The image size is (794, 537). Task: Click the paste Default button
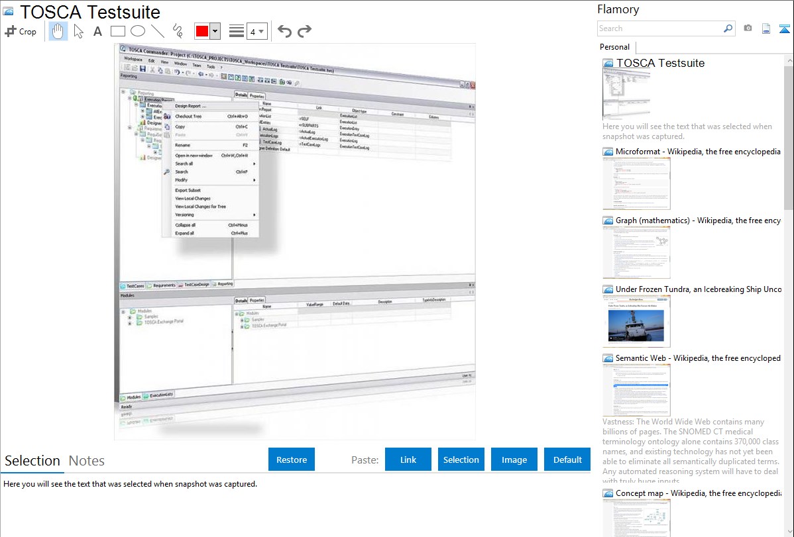pyautogui.click(x=567, y=460)
